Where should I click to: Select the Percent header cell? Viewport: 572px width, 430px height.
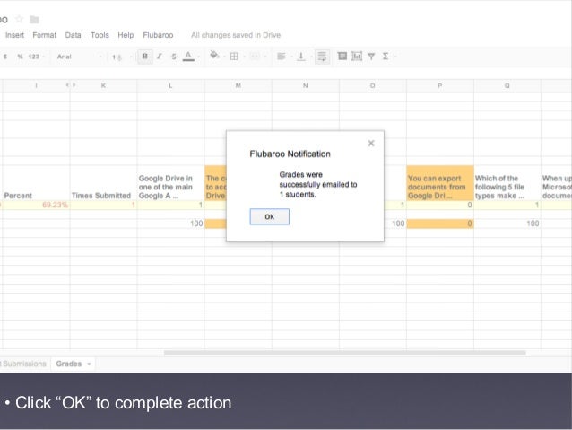tap(36, 182)
